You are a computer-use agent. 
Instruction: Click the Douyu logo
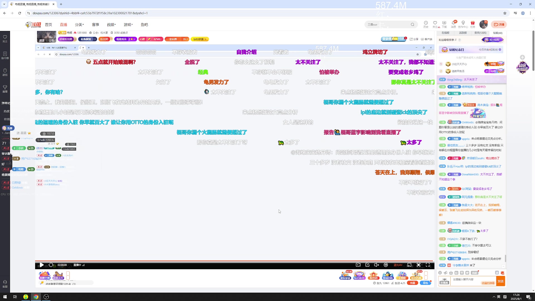point(33,25)
